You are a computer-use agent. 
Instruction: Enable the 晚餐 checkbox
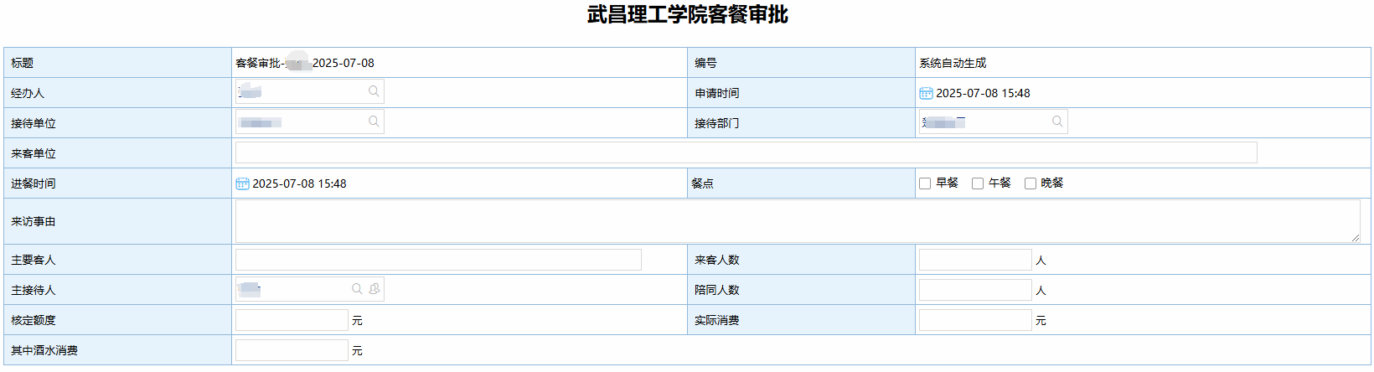coord(1030,183)
